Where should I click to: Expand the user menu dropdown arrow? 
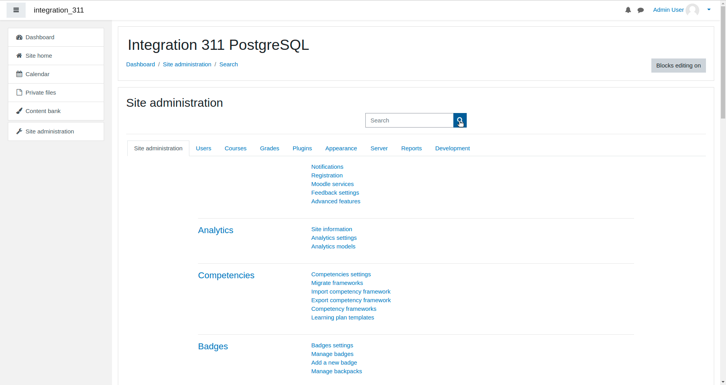click(709, 10)
